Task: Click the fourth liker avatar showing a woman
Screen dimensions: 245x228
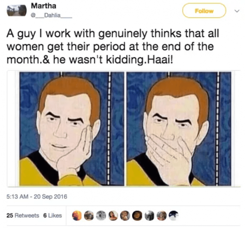Action: point(113,215)
